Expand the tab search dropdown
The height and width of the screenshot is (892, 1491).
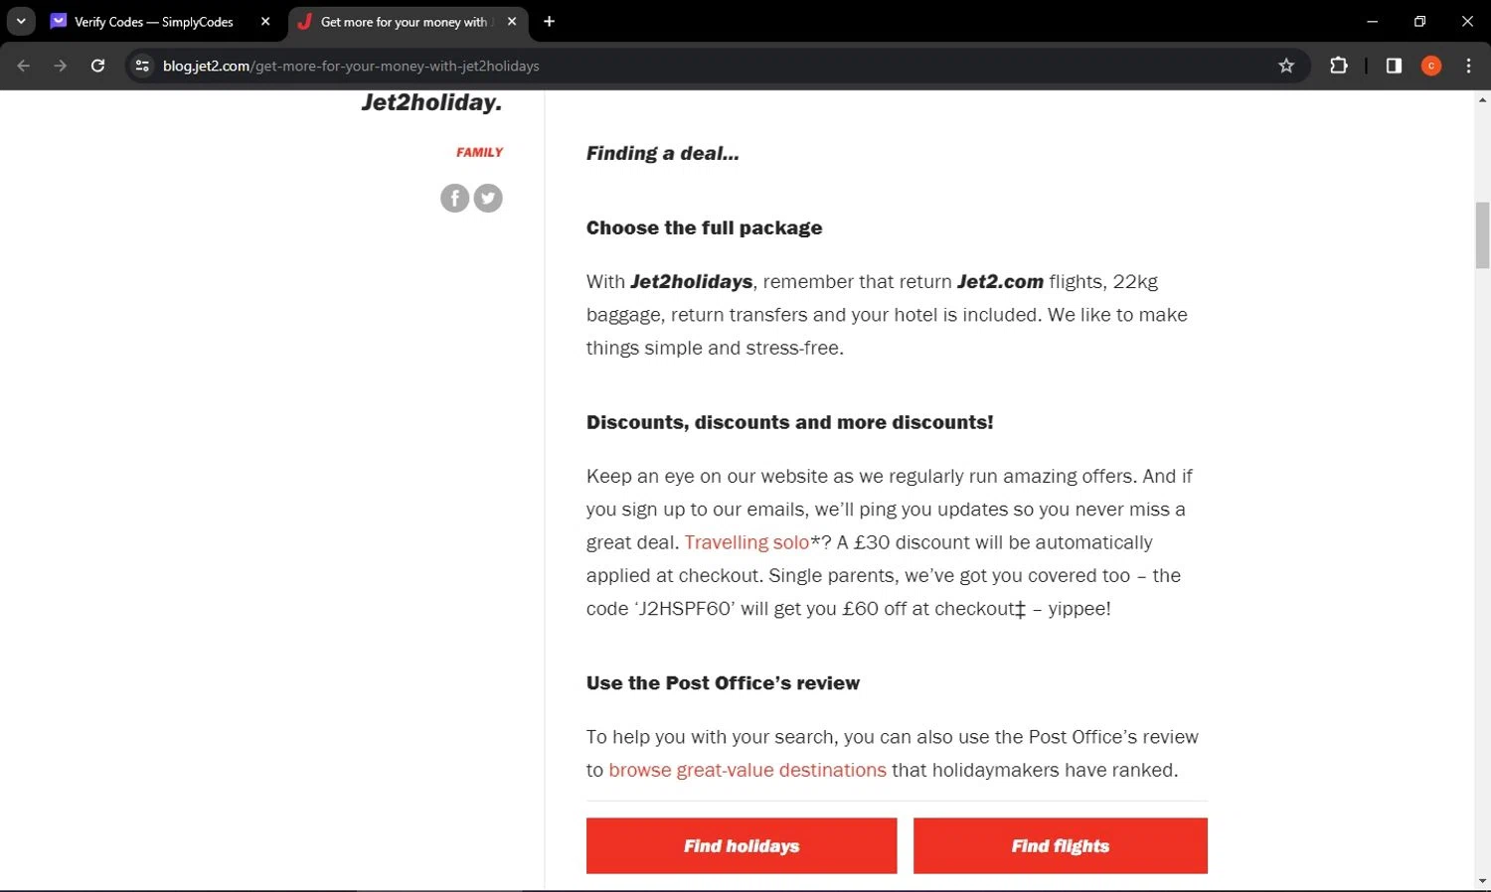tap(20, 21)
